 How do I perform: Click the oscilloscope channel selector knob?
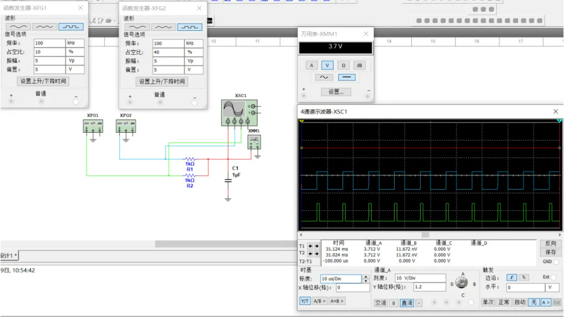pyautogui.click(x=461, y=283)
